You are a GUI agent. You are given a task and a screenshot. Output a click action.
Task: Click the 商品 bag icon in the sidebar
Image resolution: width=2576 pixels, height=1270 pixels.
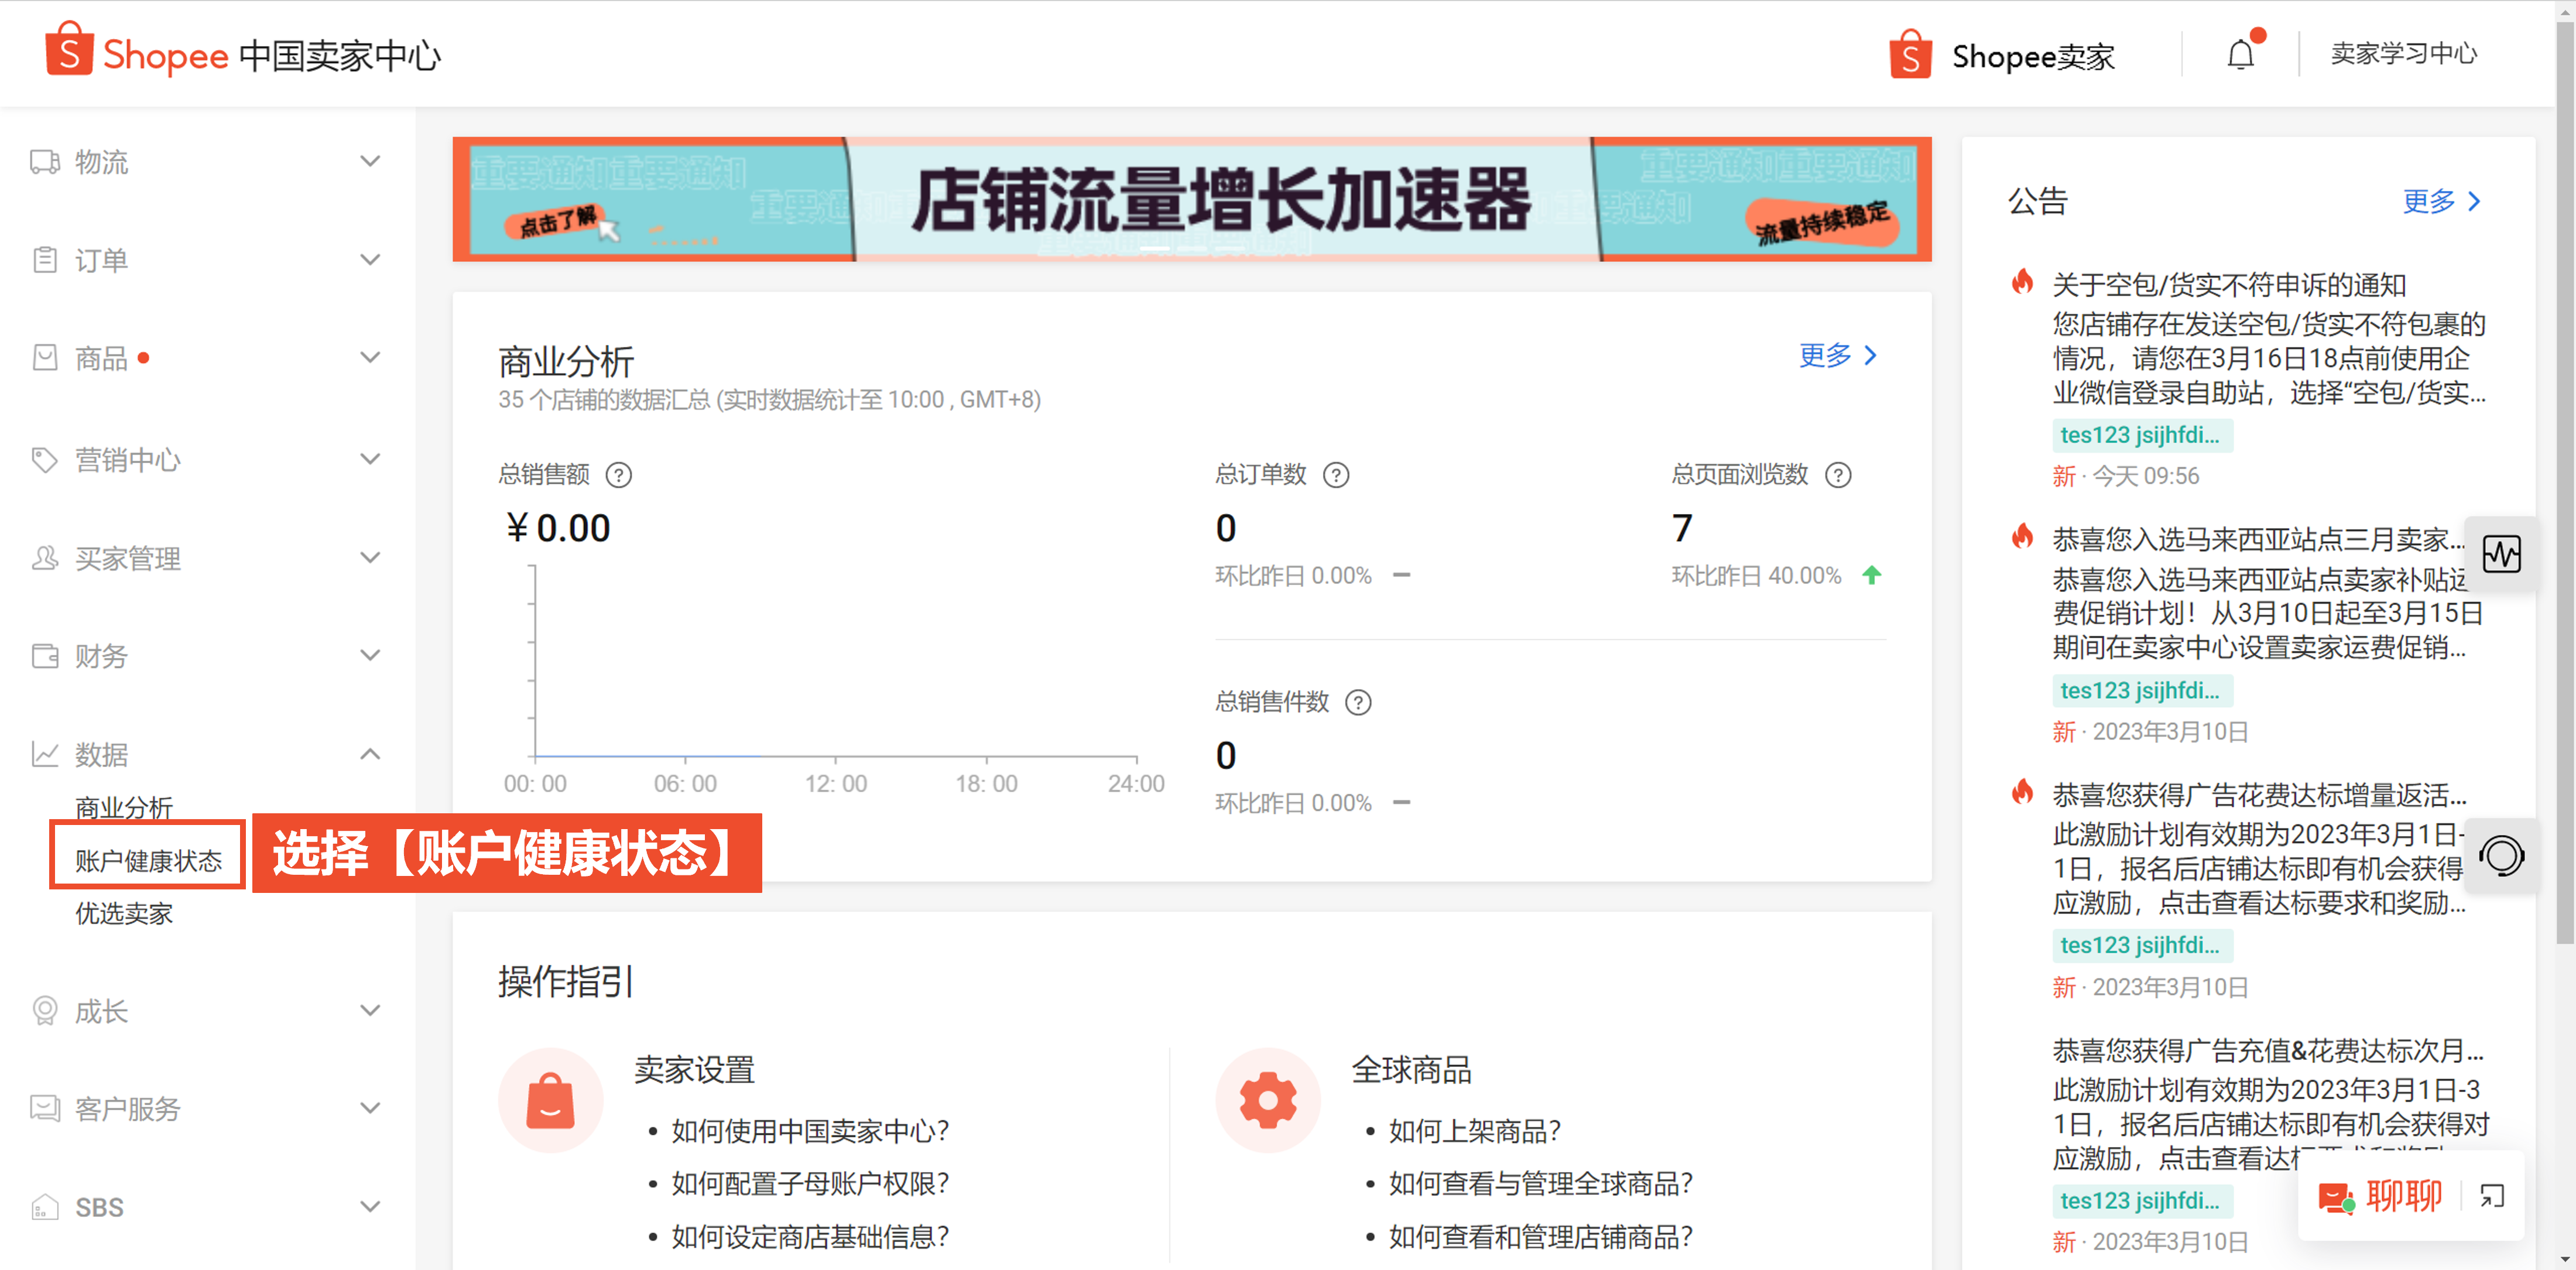45,358
